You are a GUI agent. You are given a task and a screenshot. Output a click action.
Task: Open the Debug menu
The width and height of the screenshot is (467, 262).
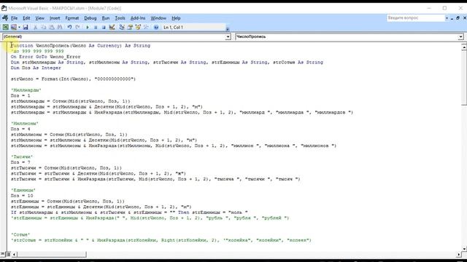coord(90,18)
